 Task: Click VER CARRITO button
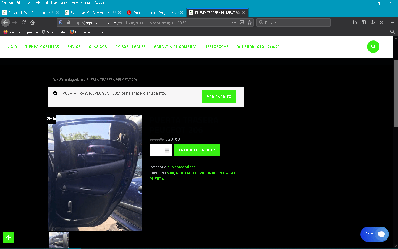(219, 97)
